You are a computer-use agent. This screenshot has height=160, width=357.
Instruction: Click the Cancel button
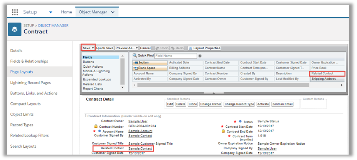tap(145, 48)
